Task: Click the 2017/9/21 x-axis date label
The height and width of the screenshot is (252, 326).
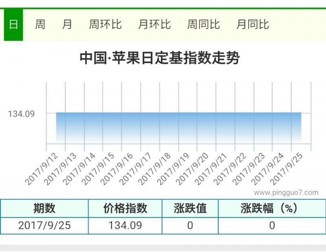Action: pyautogui.click(x=211, y=169)
